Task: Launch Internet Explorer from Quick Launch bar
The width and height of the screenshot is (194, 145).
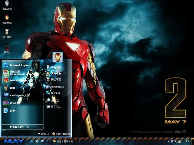Action: click(32, 141)
